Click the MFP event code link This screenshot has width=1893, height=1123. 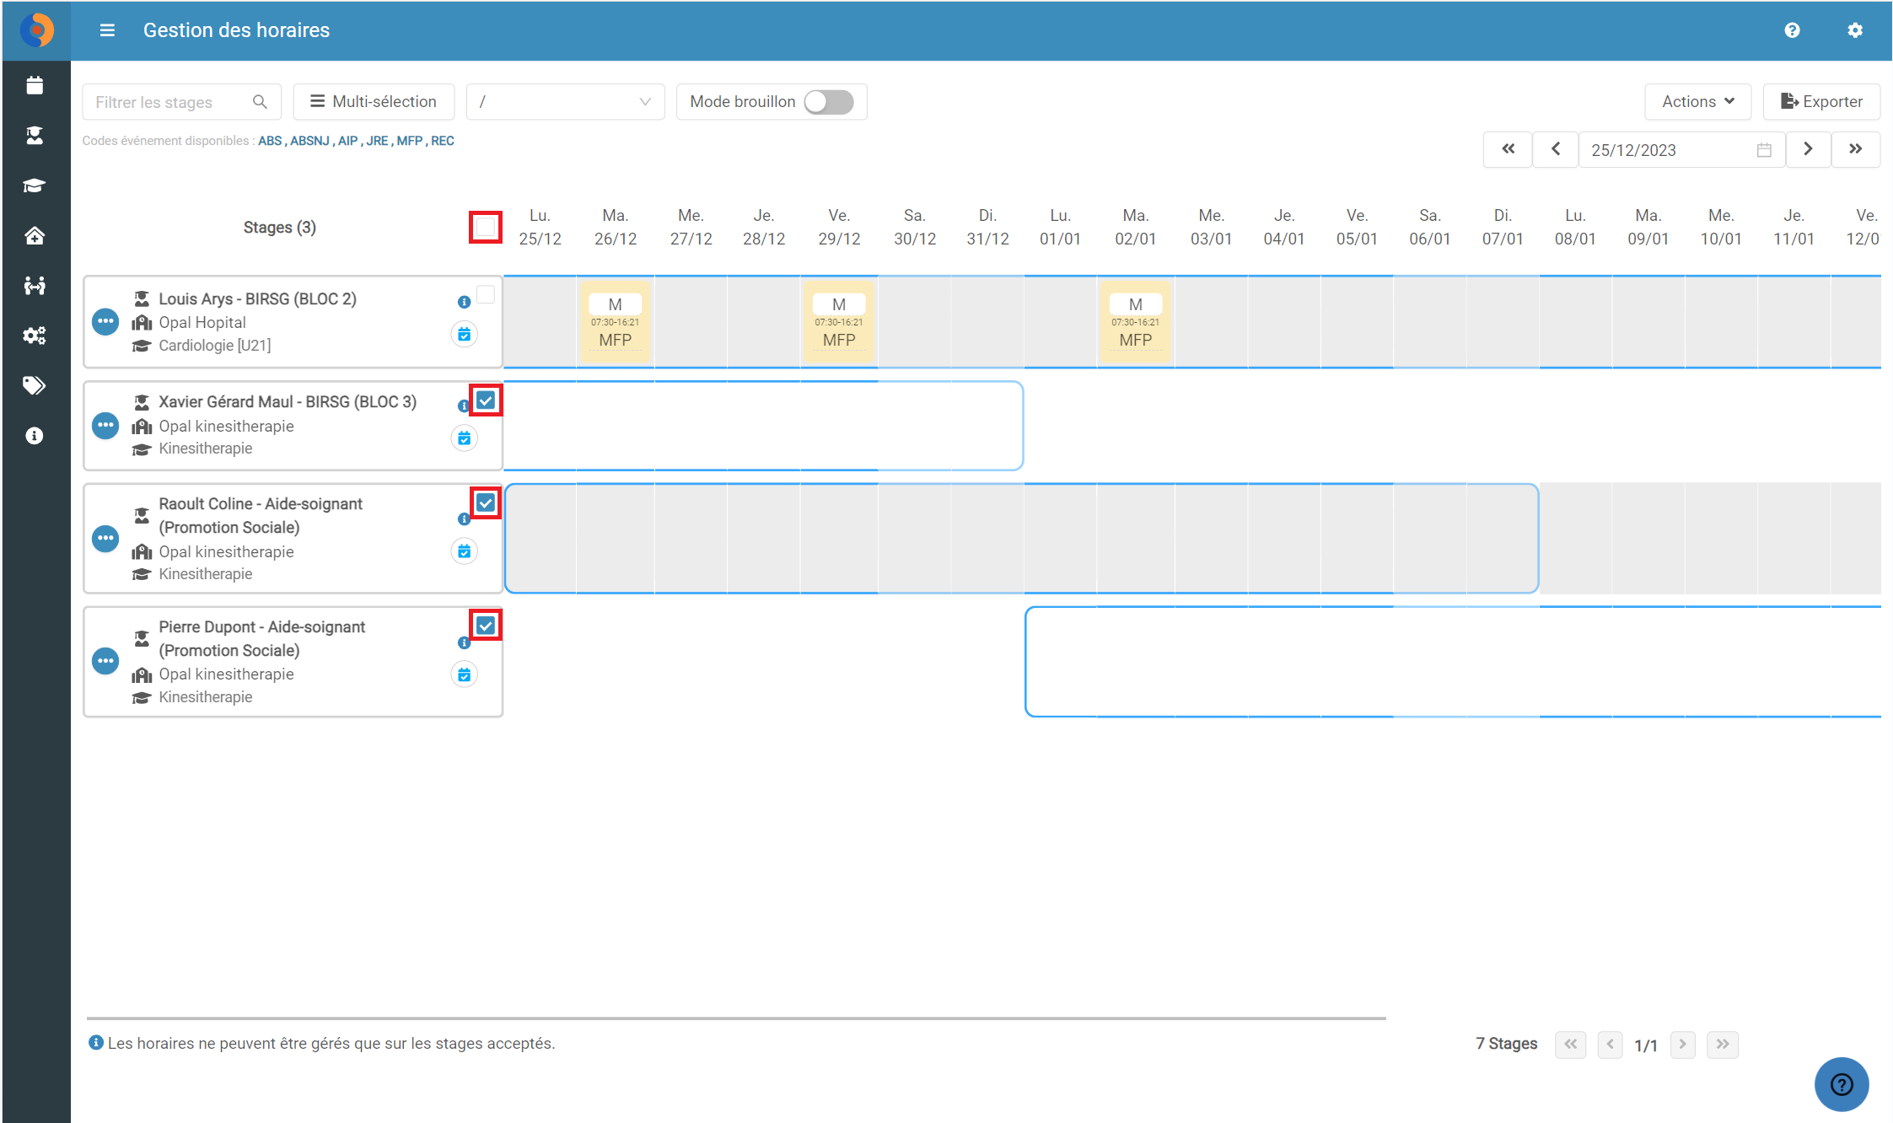[409, 141]
